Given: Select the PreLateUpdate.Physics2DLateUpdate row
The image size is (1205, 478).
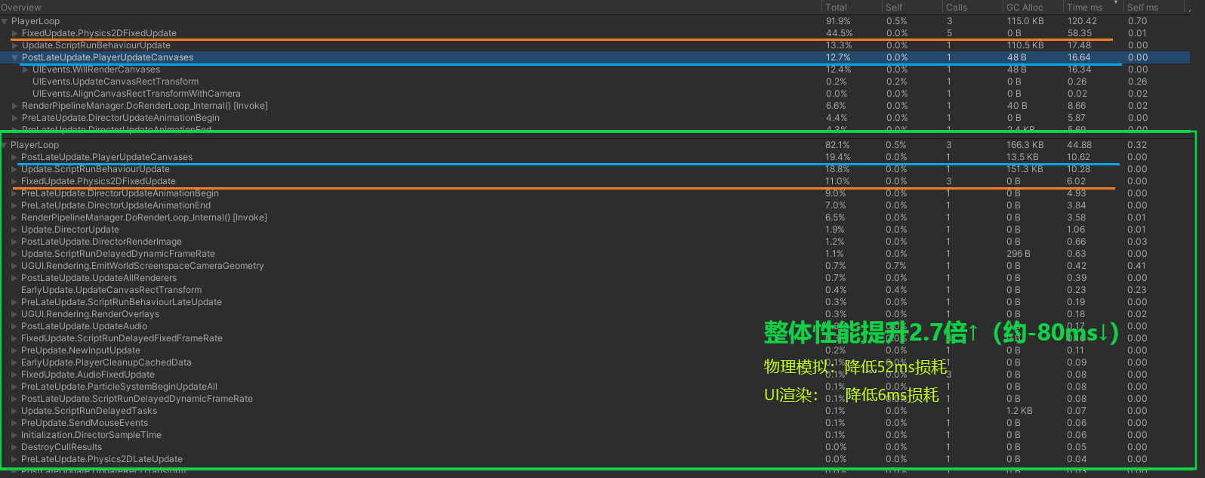Looking at the screenshot, I should pos(595,459).
